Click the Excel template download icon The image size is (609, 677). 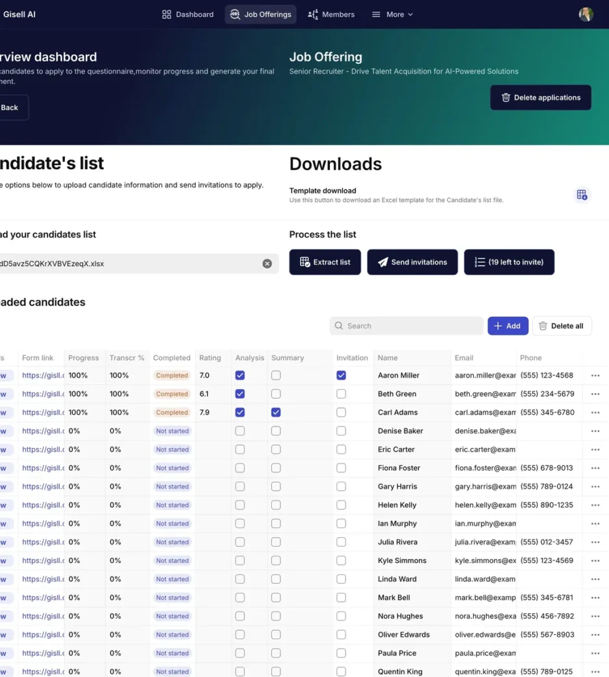(x=582, y=195)
